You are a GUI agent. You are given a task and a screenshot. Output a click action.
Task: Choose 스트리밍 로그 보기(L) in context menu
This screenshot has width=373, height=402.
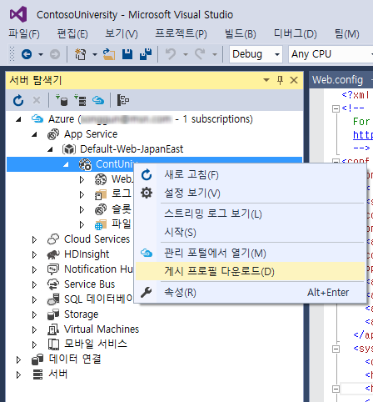click(250, 214)
